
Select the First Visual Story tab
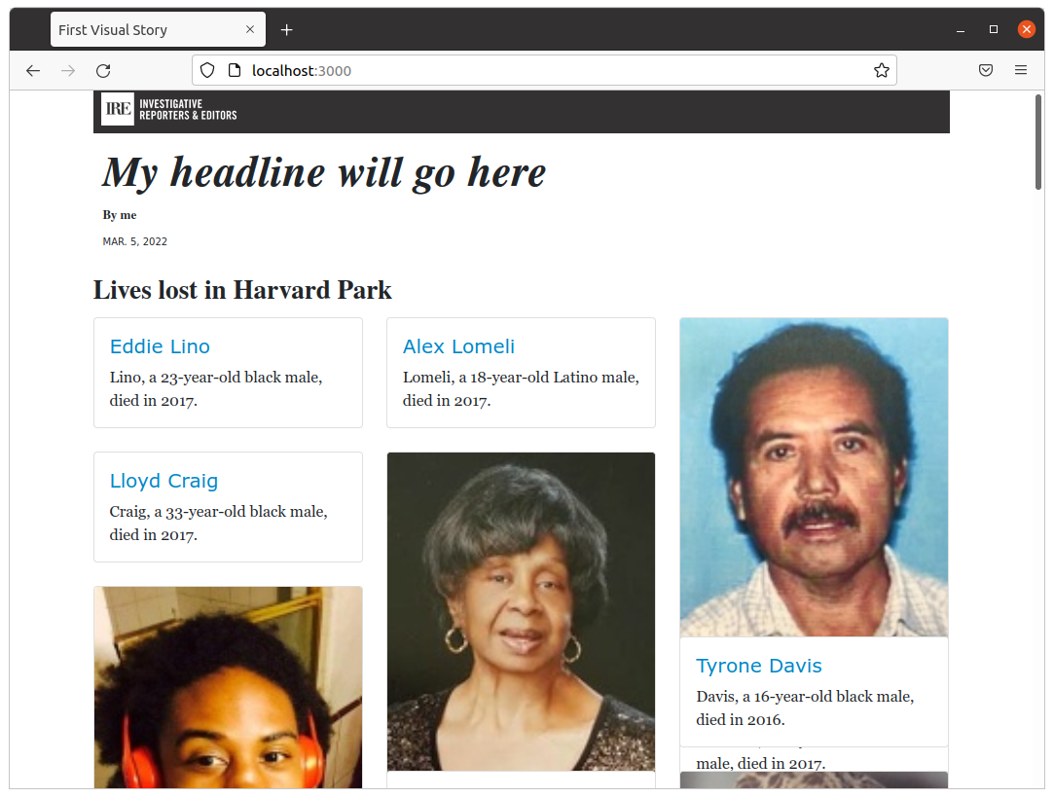[158, 29]
